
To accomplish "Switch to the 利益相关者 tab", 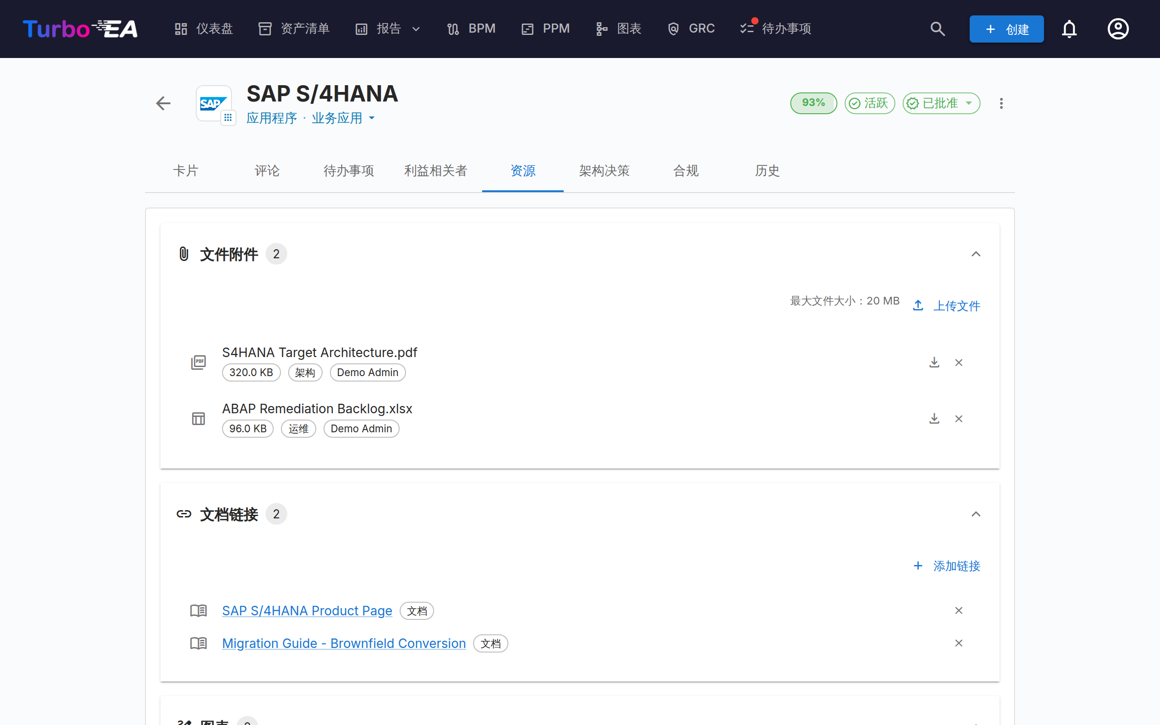I will pyautogui.click(x=435, y=171).
